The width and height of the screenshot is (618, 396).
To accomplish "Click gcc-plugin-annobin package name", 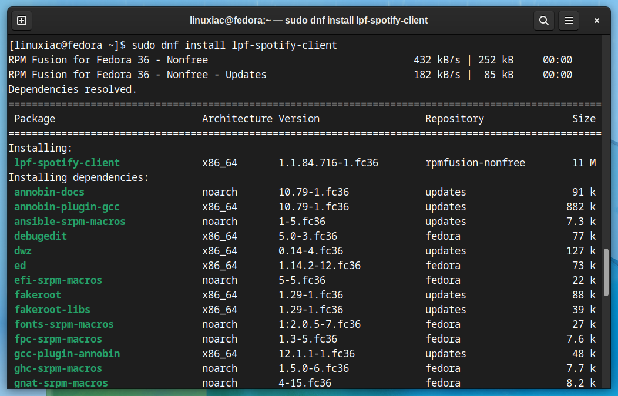I will [67, 354].
